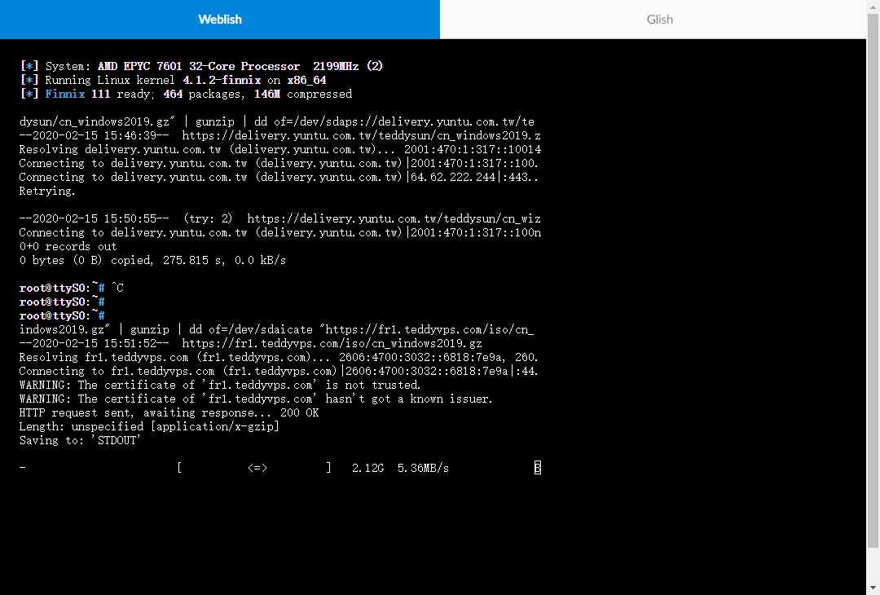Click the 'hasn't got a known issuer' warning
This screenshot has height=595, width=880.
256,399
